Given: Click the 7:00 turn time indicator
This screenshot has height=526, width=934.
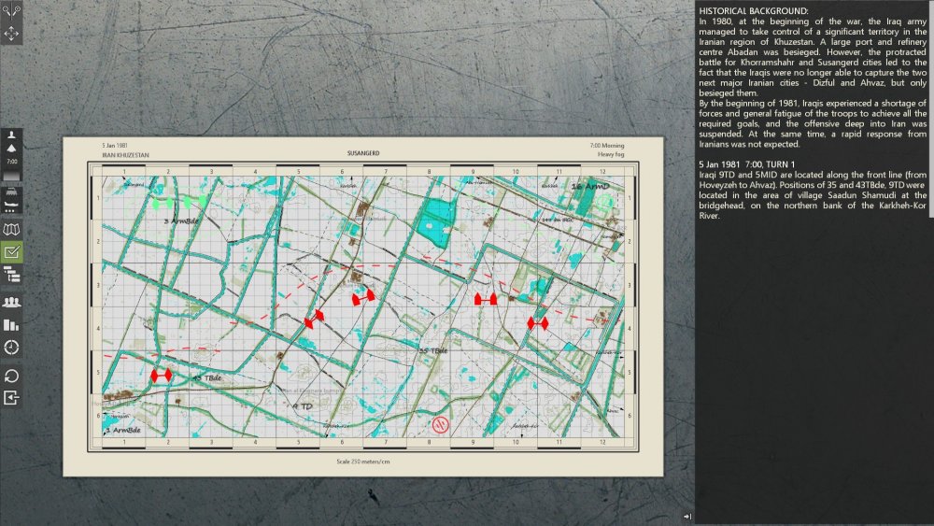Looking at the screenshot, I should [12, 163].
